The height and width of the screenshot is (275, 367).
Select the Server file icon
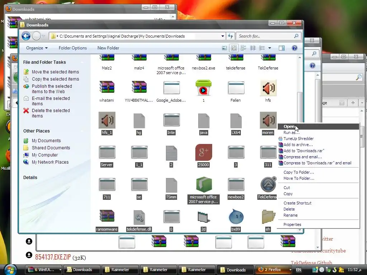pos(107,152)
